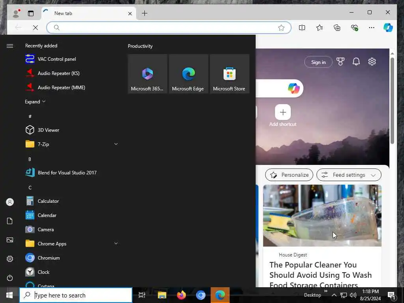The image size is (404, 303).
Task: Open the Copilot sidebar in Edge
Action: [388, 28]
